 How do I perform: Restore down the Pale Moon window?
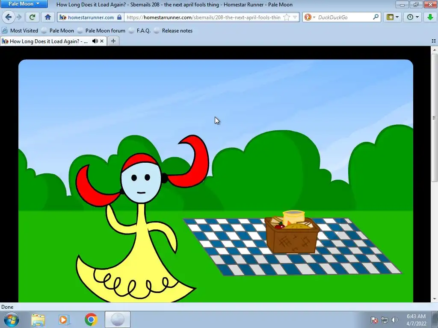(416, 4)
